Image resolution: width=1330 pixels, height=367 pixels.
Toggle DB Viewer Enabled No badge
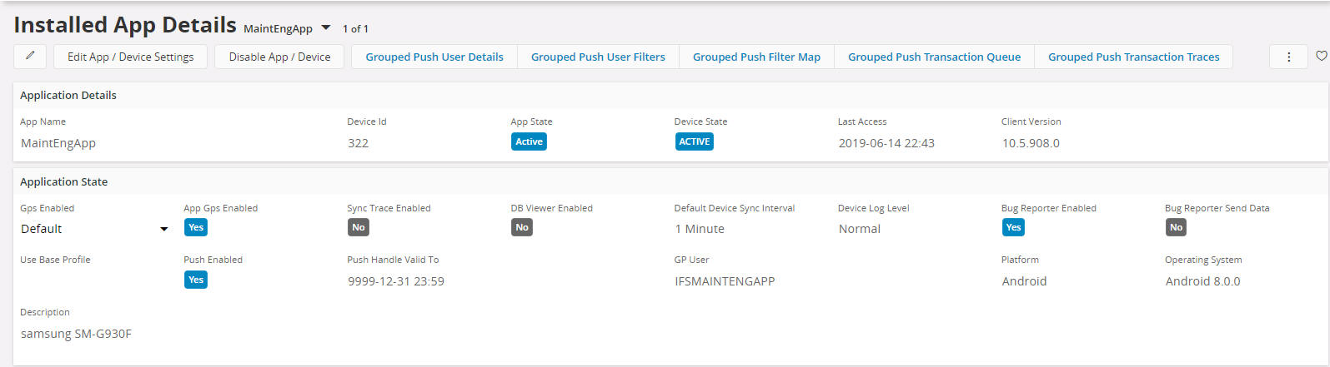tap(522, 227)
